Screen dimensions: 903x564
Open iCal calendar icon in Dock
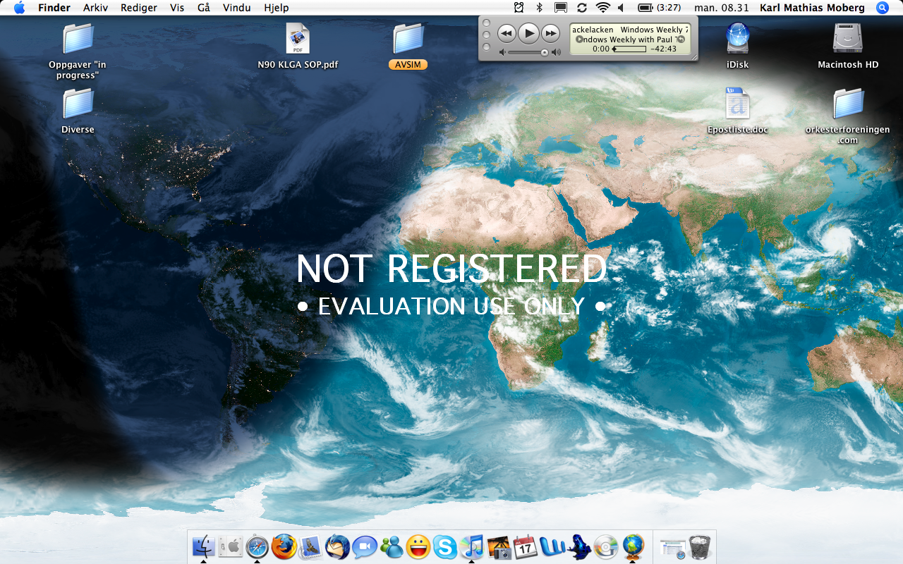(x=526, y=546)
